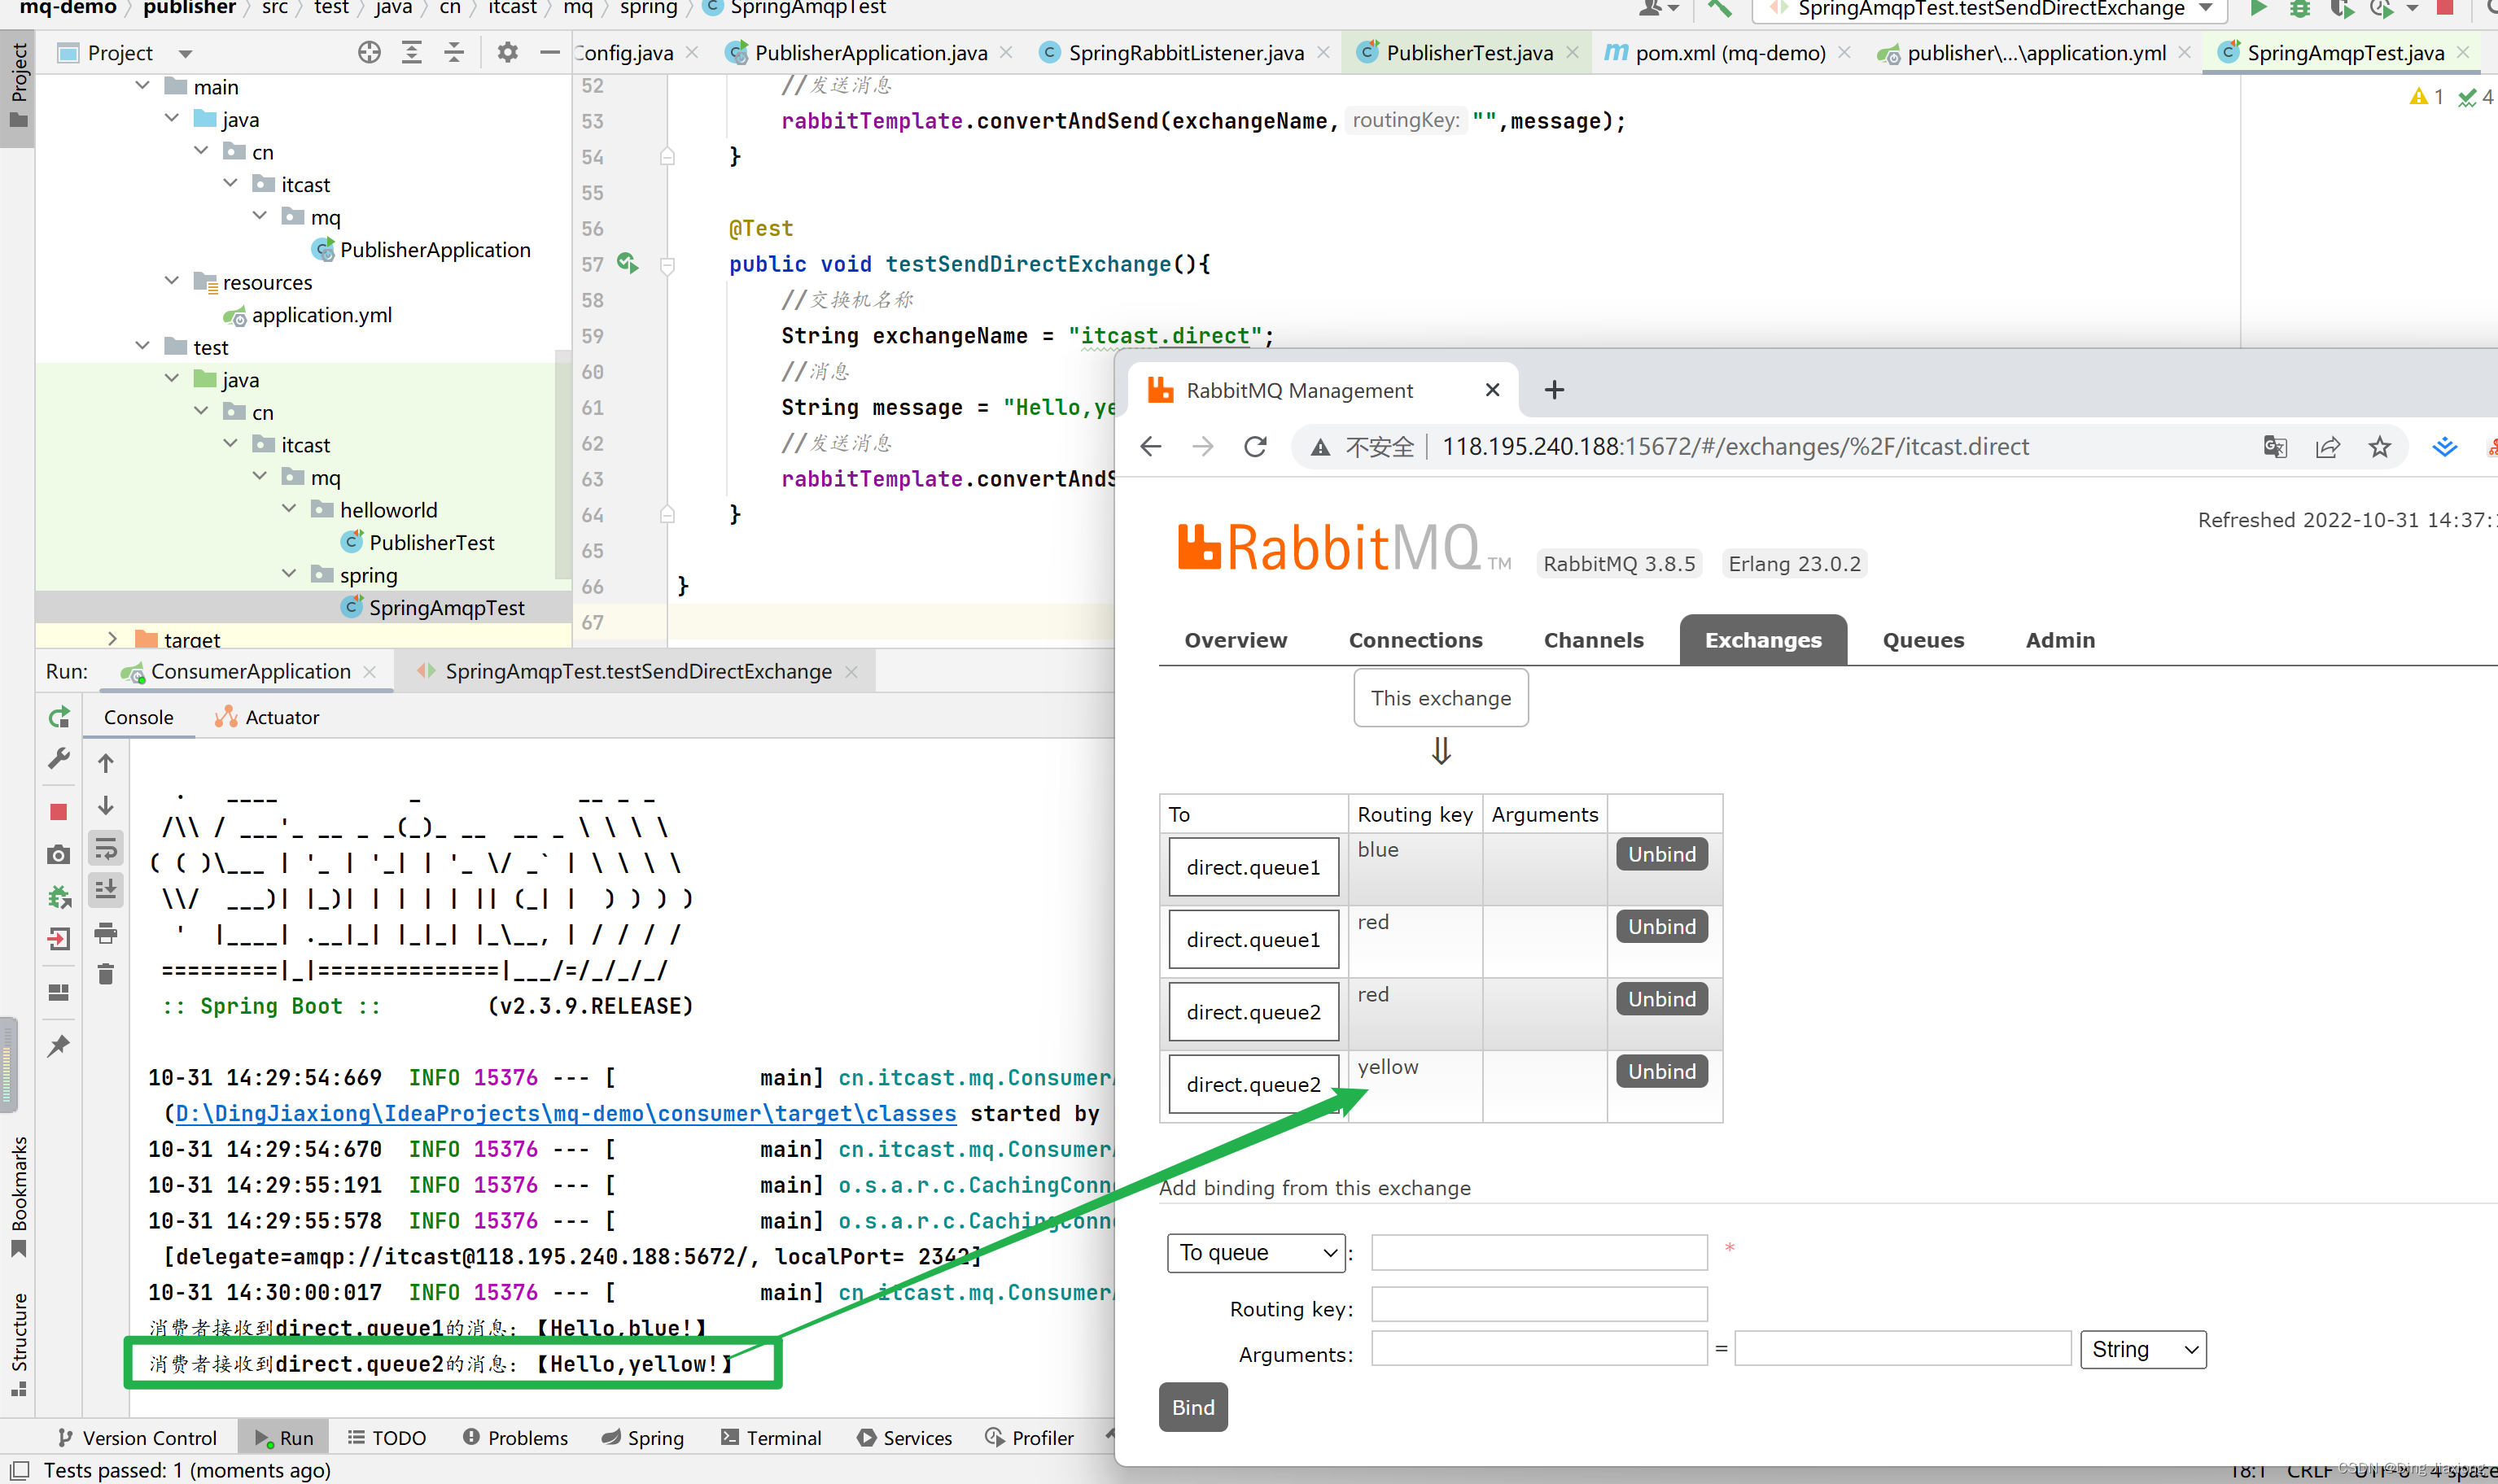This screenshot has width=2498, height=1484.
Task: Open the SpringAmqpTest run configuration dropdown
Action: click(1990, 9)
